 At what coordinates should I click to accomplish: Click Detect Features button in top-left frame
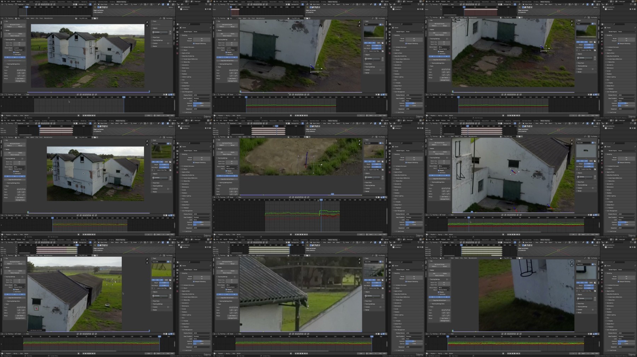(x=15, y=36)
